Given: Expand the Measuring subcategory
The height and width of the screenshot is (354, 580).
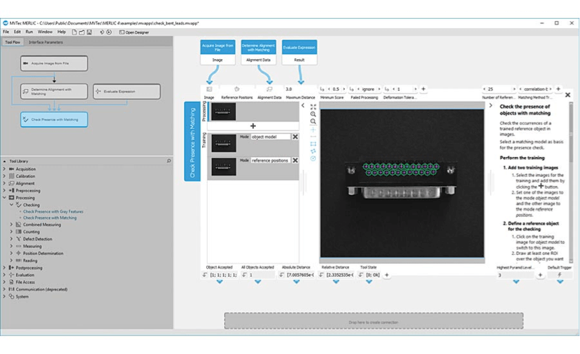Looking at the screenshot, I should tap(12, 246).
